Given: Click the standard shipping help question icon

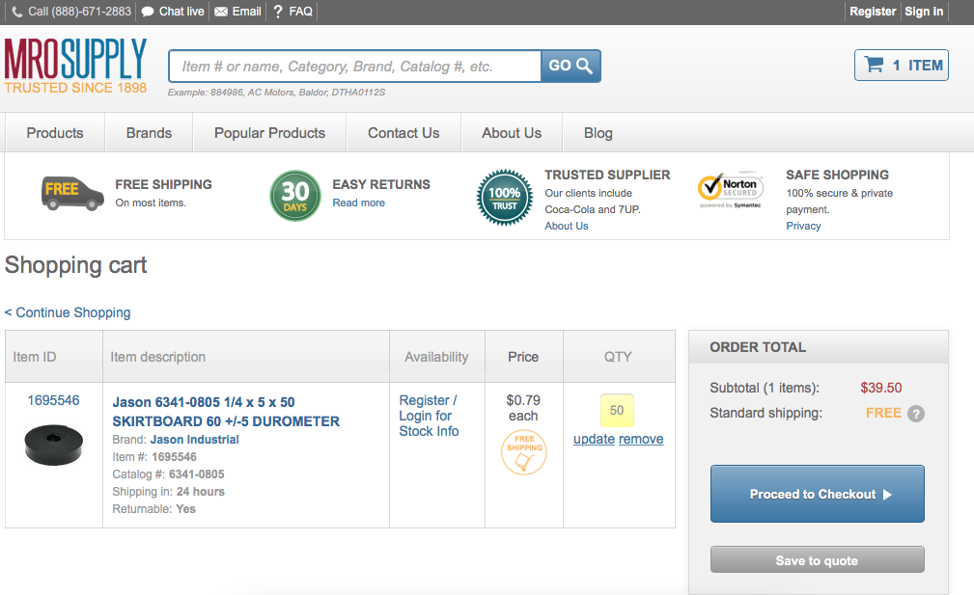Looking at the screenshot, I should pyautogui.click(x=915, y=414).
